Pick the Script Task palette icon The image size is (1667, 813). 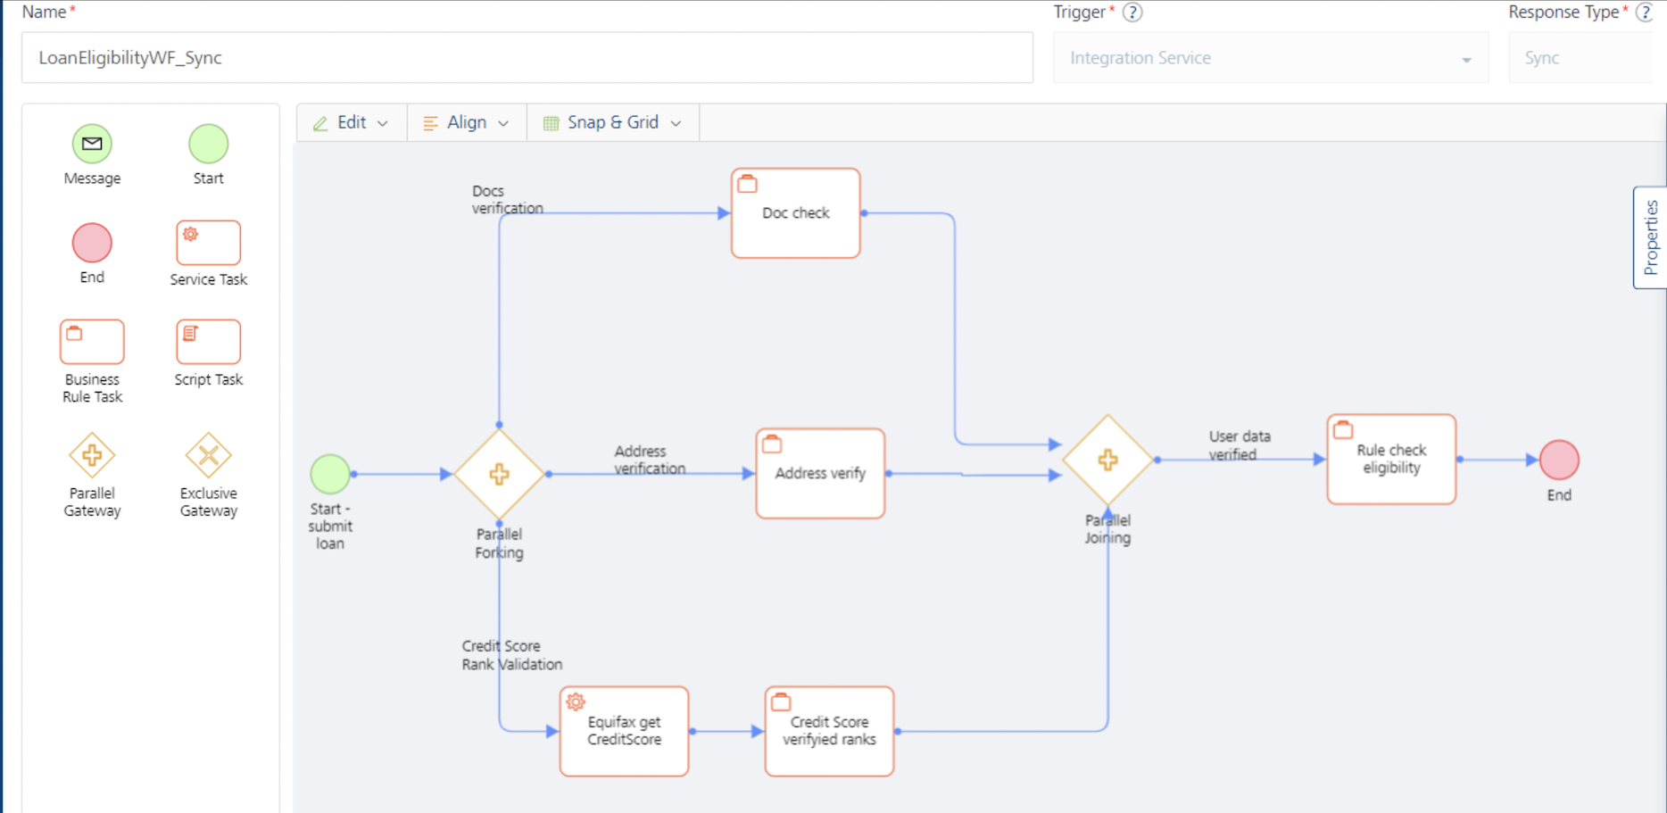208,342
